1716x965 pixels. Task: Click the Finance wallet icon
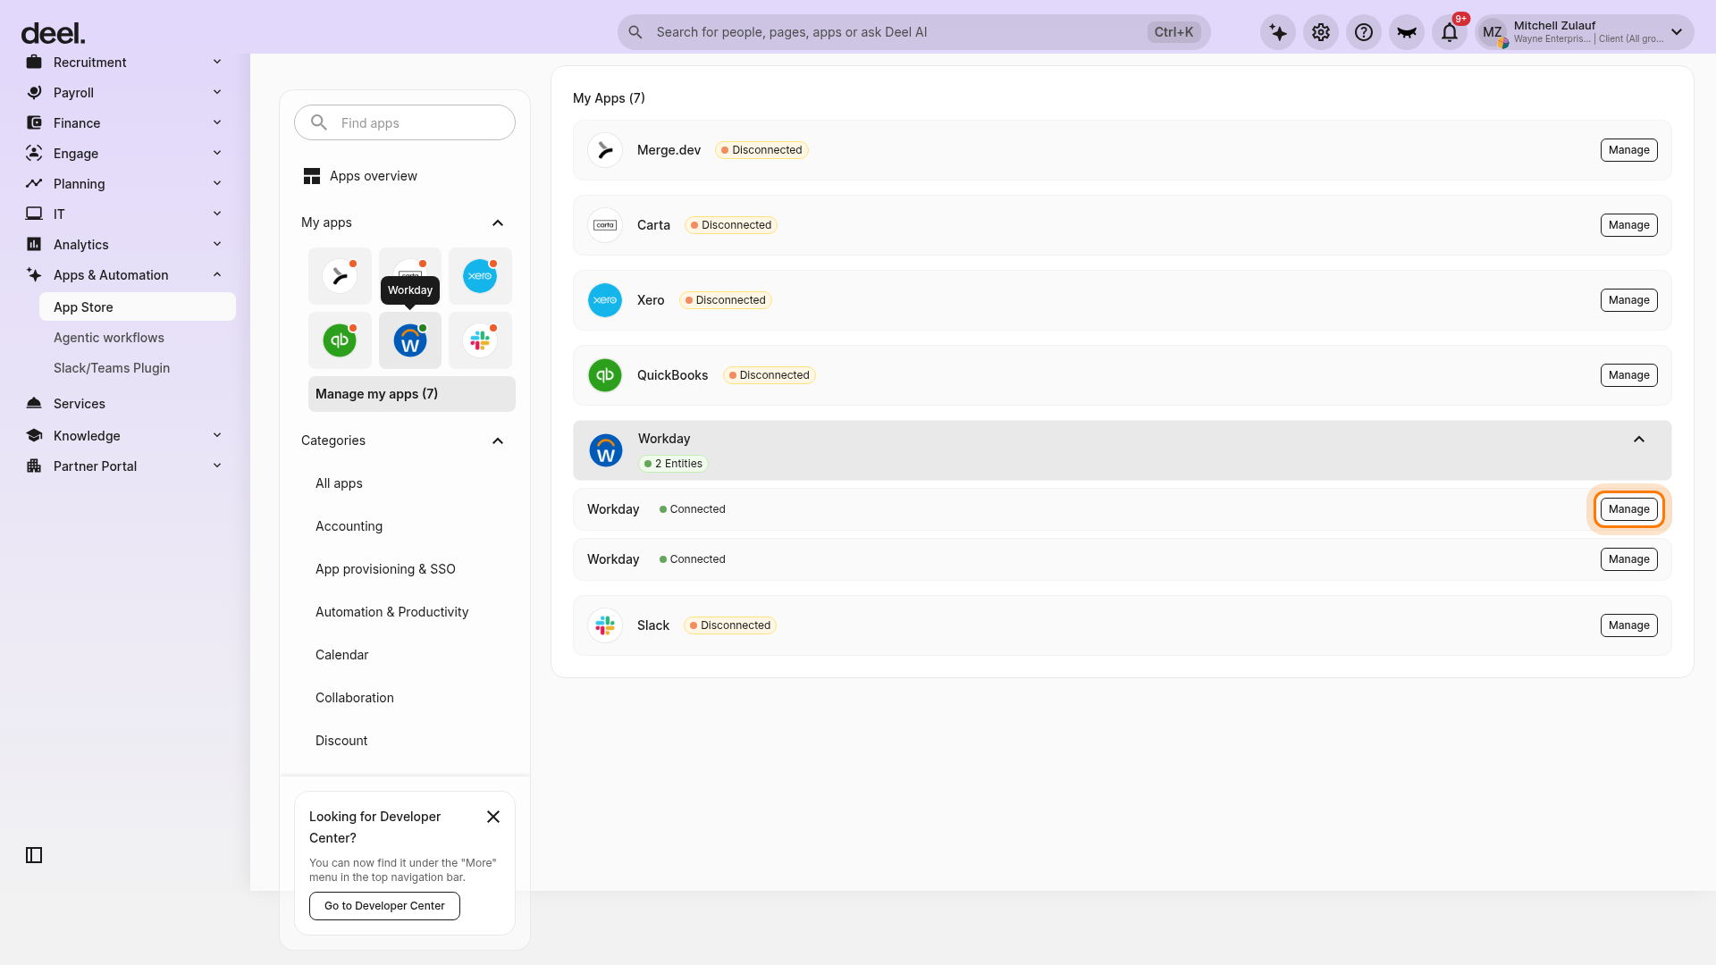34,122
